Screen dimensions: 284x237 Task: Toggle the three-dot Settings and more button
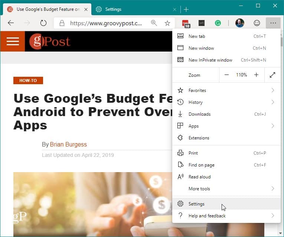coord(273,23)
